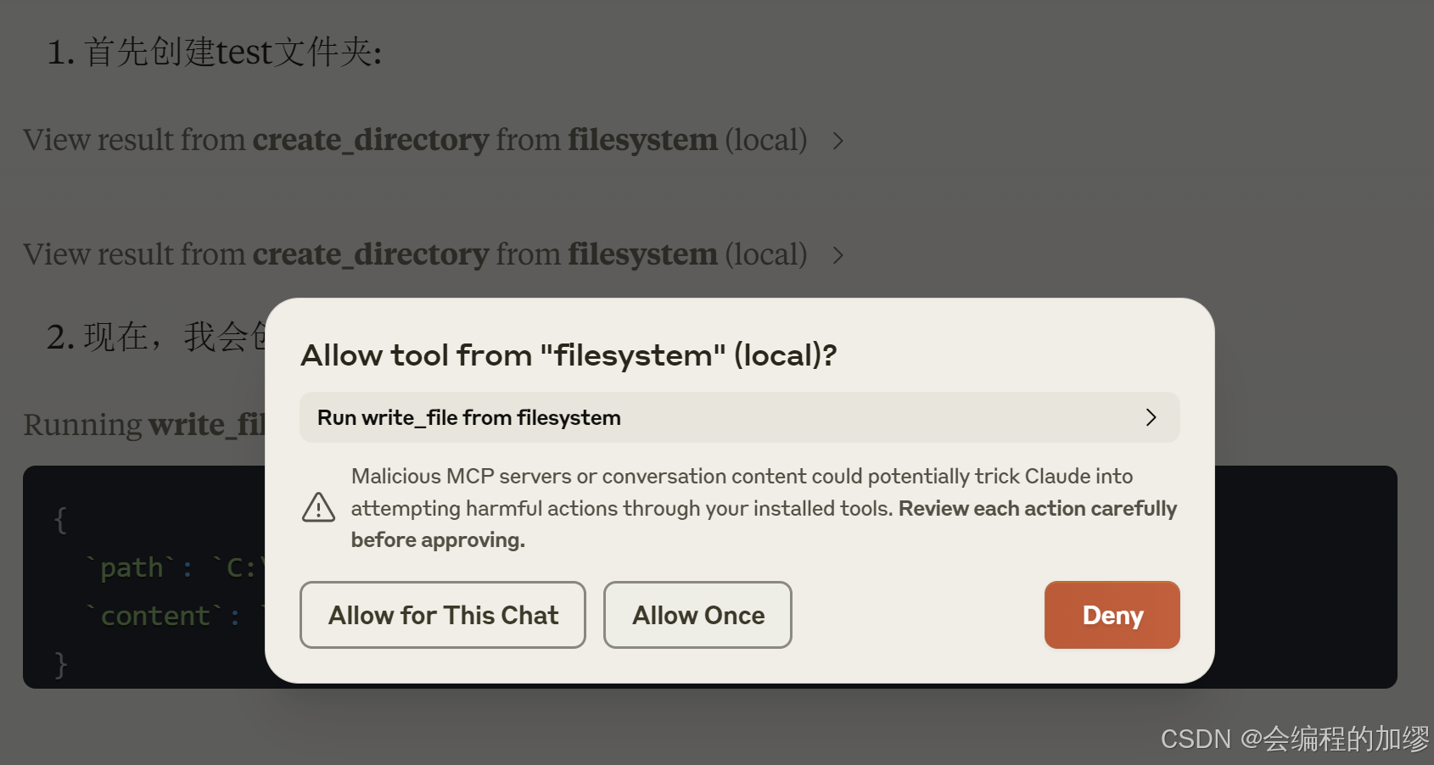Screen dimensions: 1434x765
Task: Click the warning triangle icon
Action: coord(319,508)
